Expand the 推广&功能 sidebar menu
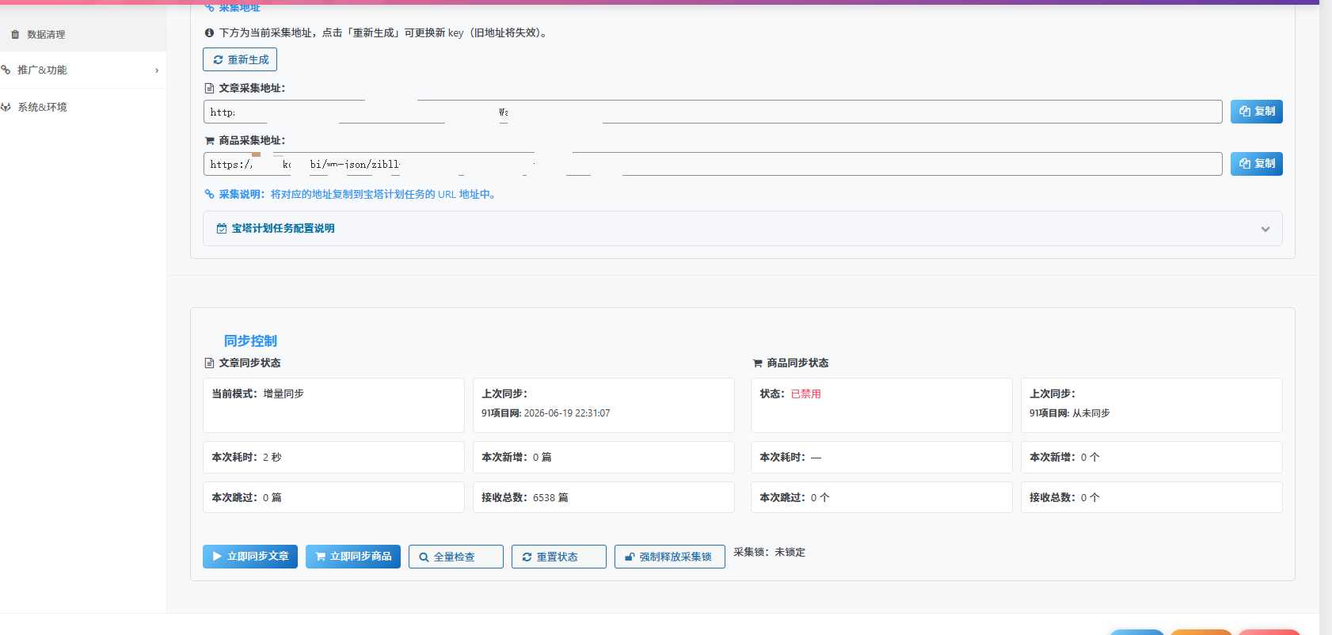The width and height of the screenshot is (1332, 635). click(83, 70)
